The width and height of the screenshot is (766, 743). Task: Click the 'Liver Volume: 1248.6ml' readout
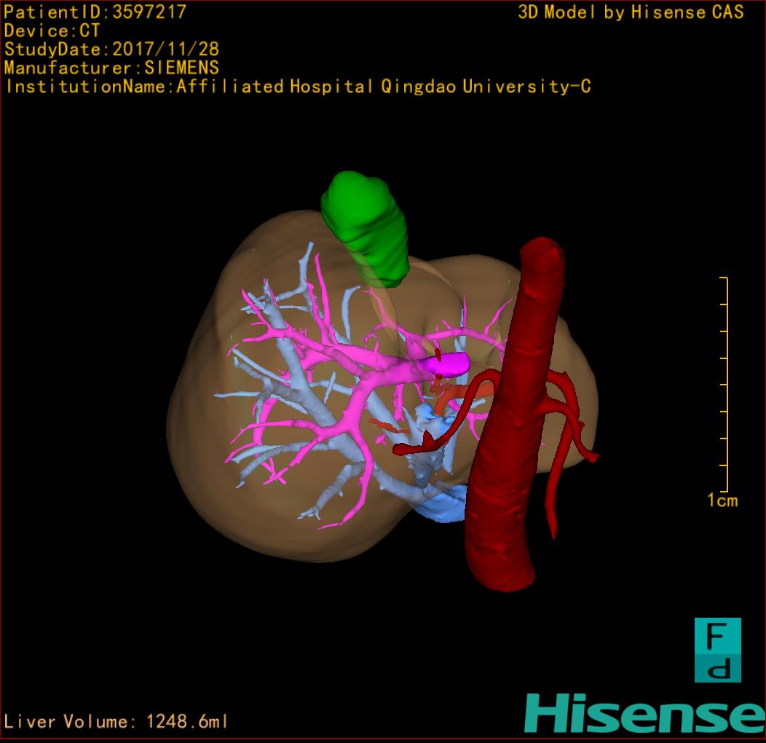116,721
